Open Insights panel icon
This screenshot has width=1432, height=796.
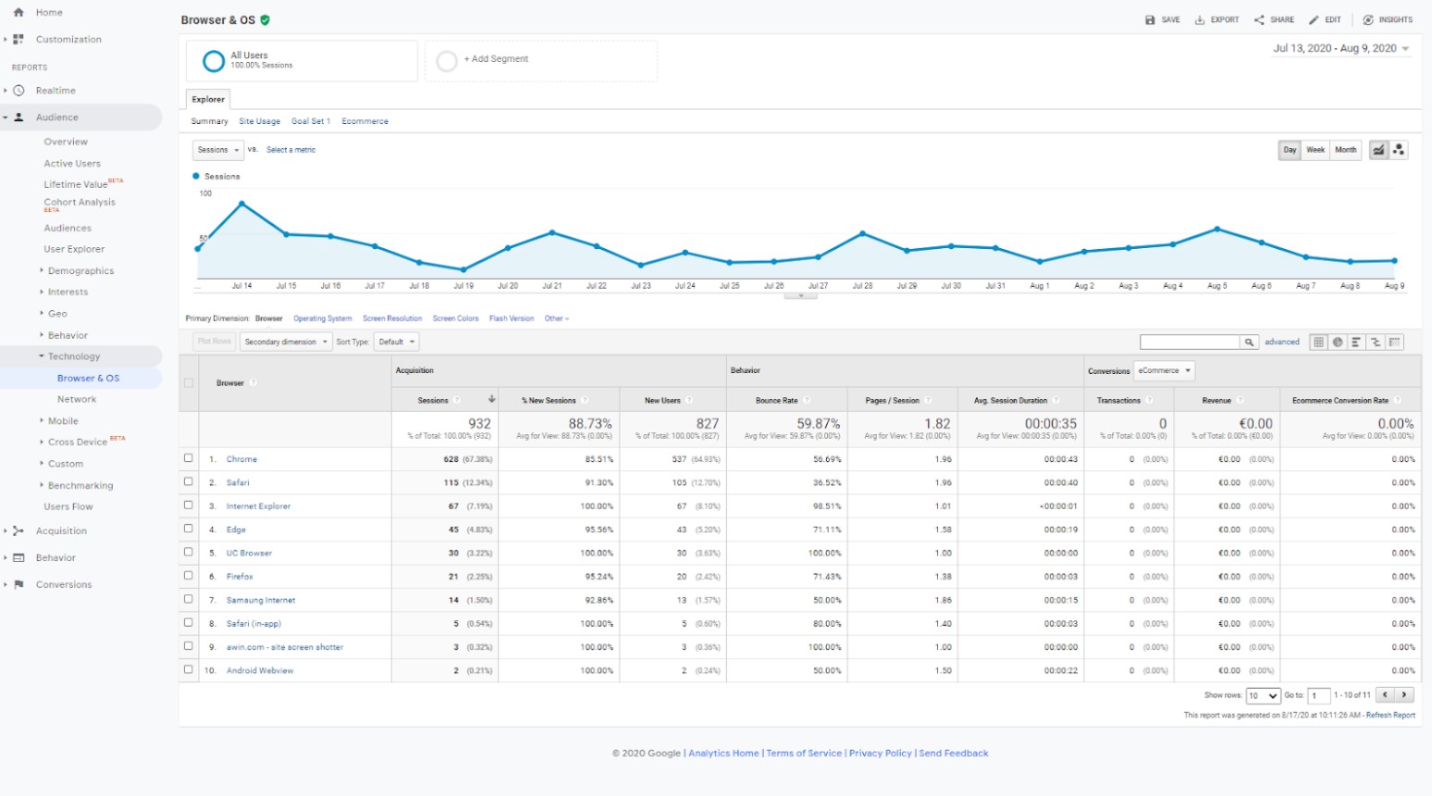pos(1368,19)
